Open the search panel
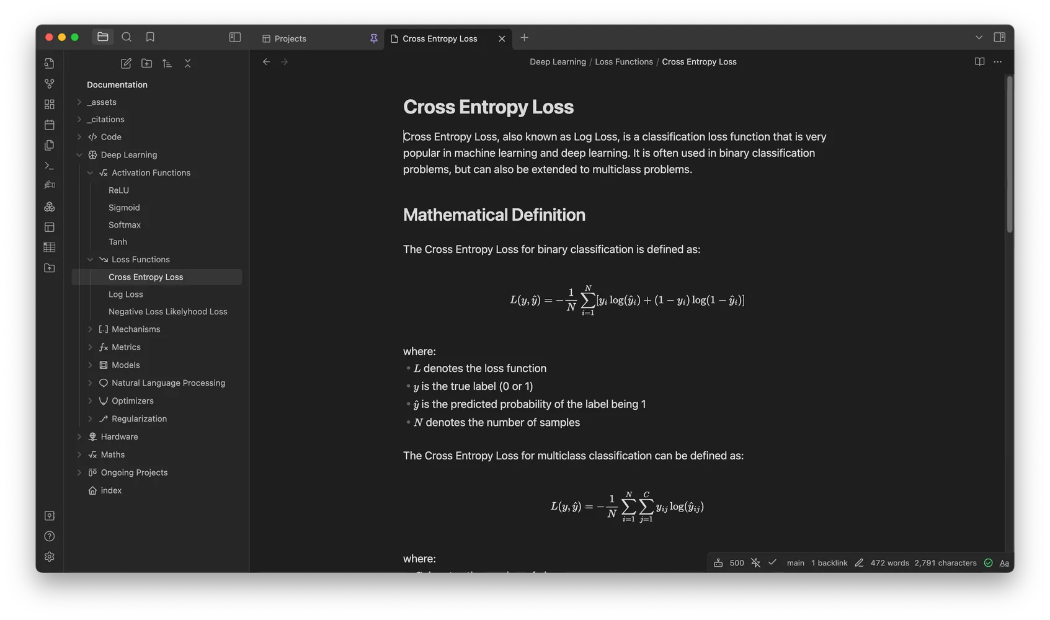 127,37
